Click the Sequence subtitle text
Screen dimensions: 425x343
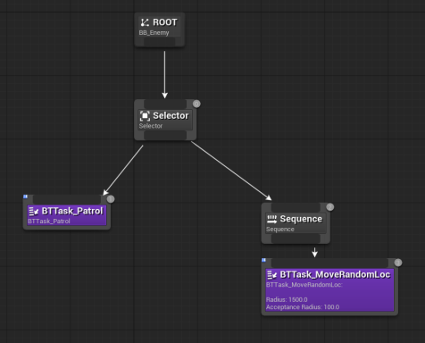(280, 230)
